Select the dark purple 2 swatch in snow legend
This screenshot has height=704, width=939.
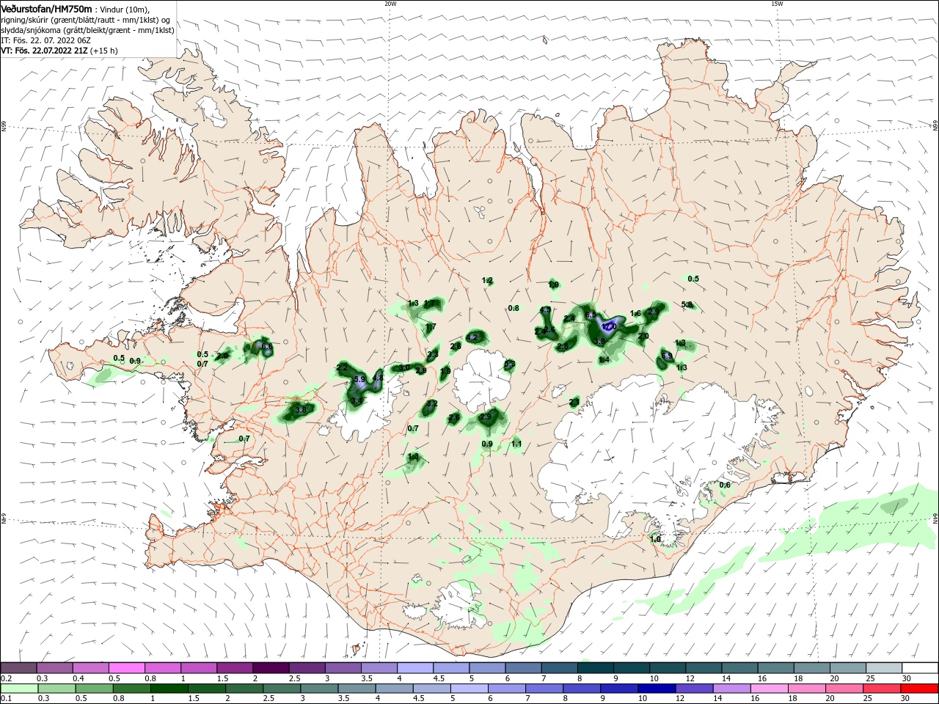(270, 668)
